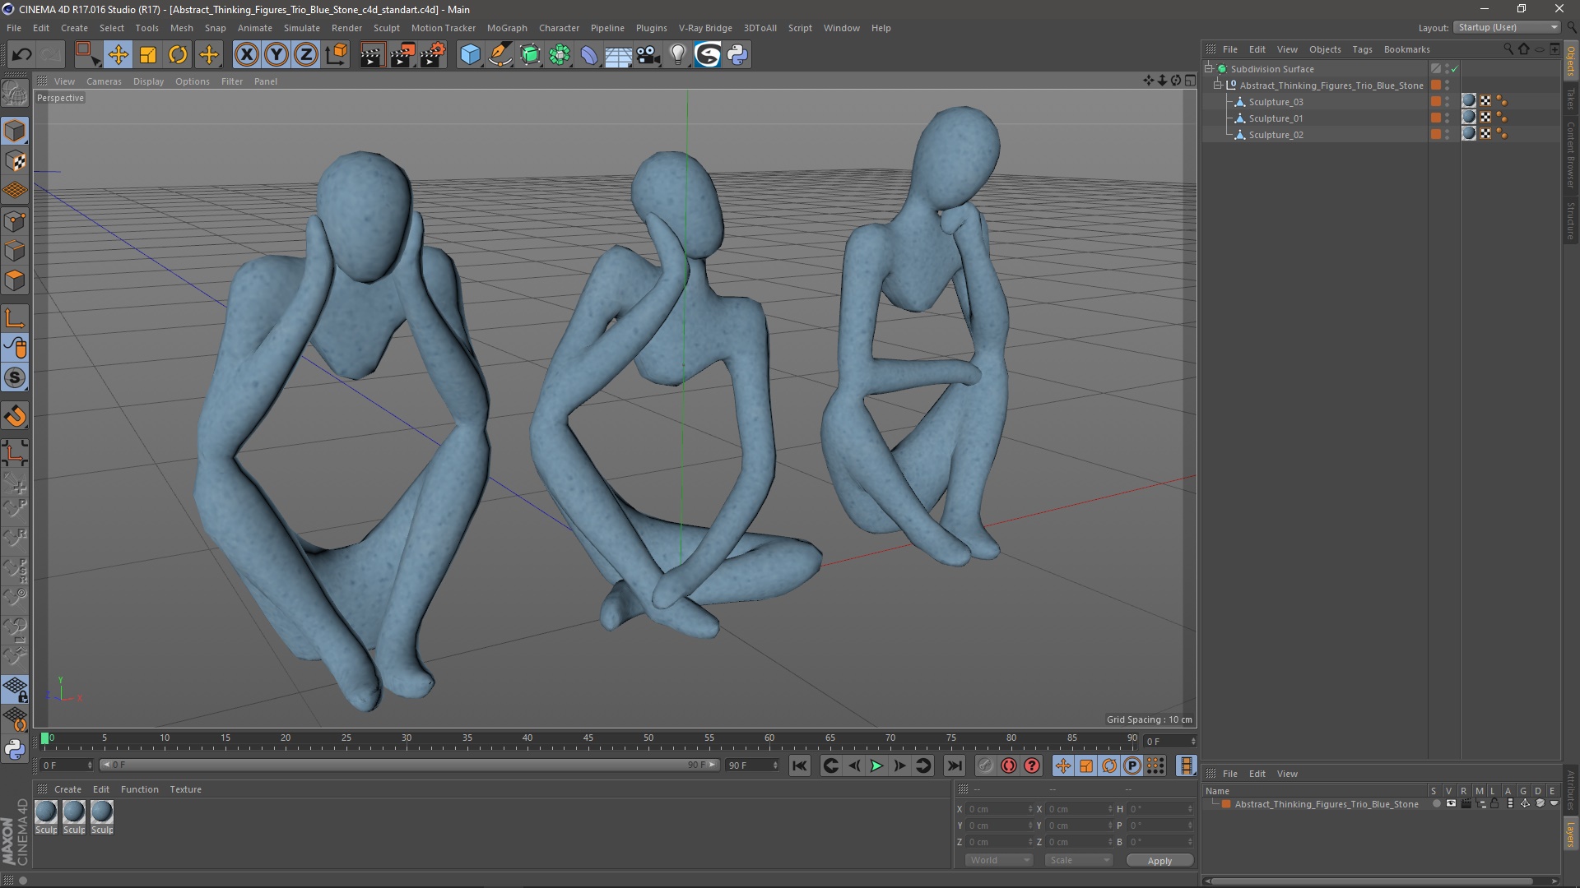This screenshot has height=888, width=1580.
Task: Switch to Edges mode
Action: pyautogui.click(x=15, y=251)
